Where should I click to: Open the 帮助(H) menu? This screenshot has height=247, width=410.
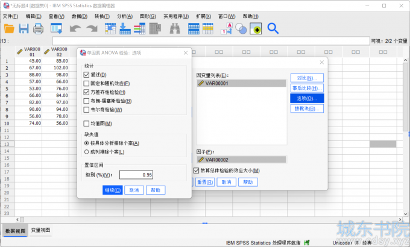point(250,16)
